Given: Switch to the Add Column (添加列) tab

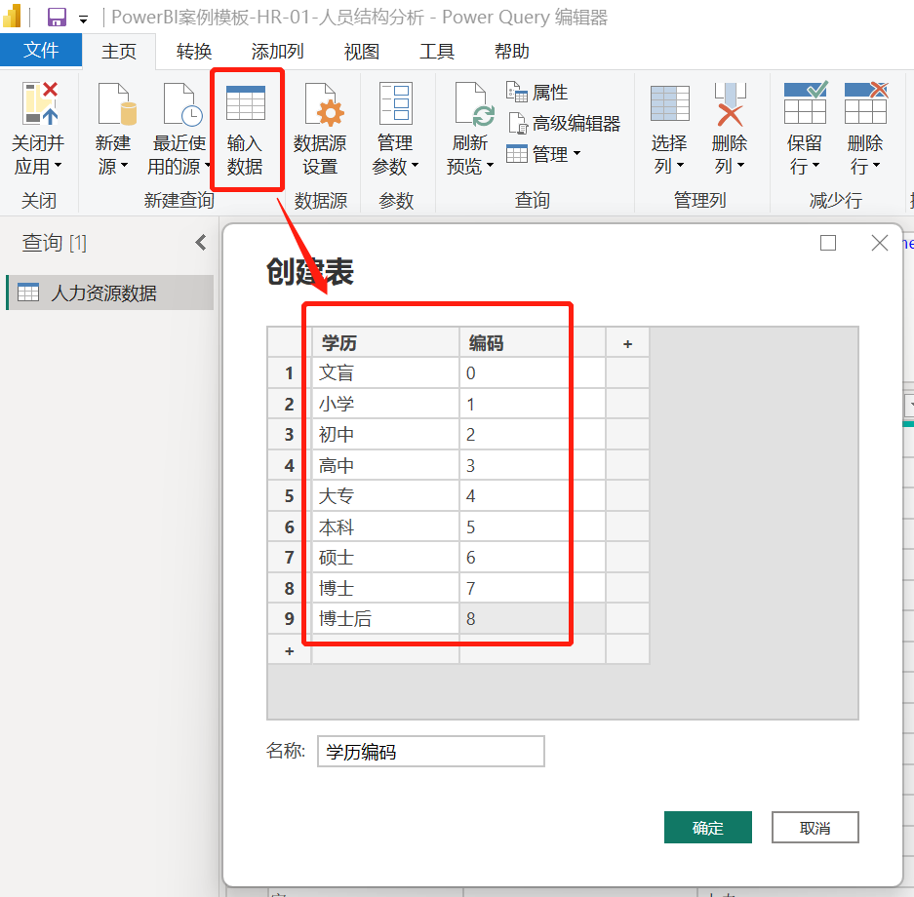Looking at the screenshot, I should pos(277,52).
